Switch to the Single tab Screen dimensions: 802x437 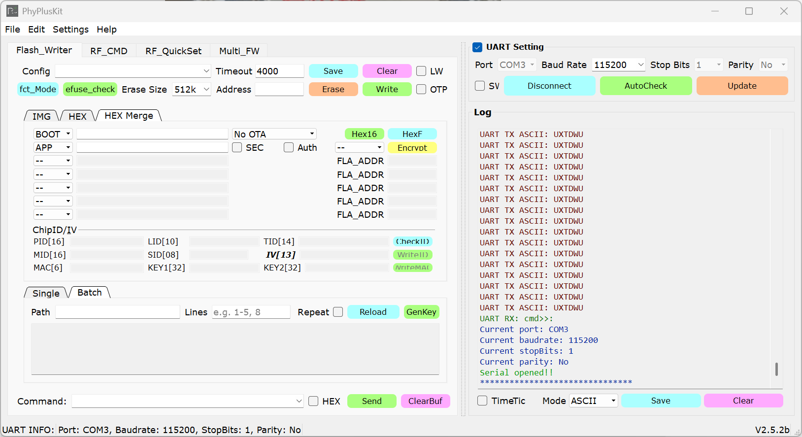point(46,294)
